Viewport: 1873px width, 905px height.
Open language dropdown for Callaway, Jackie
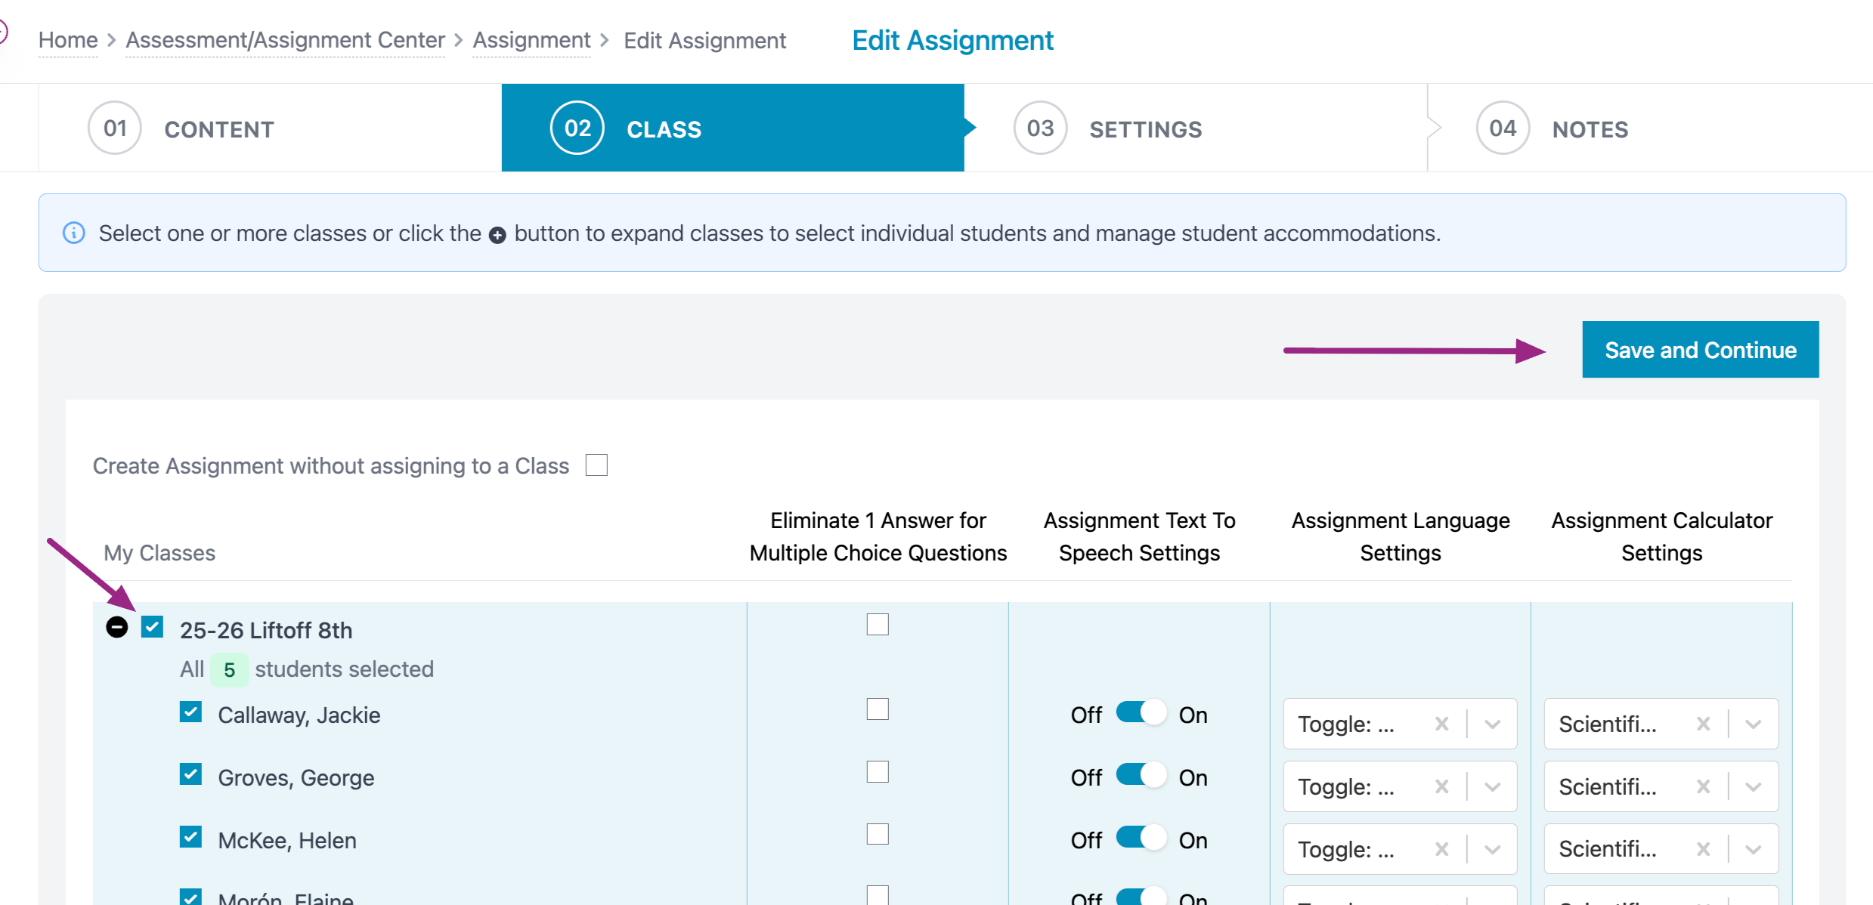(x=1492, y=724)
